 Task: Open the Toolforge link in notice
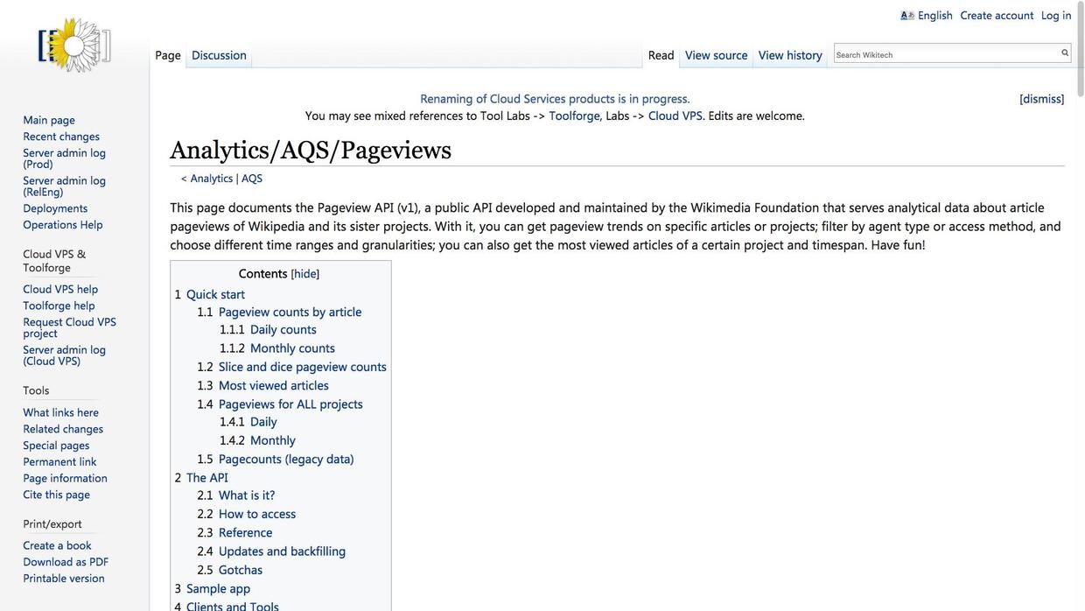[x=574, y=116]
